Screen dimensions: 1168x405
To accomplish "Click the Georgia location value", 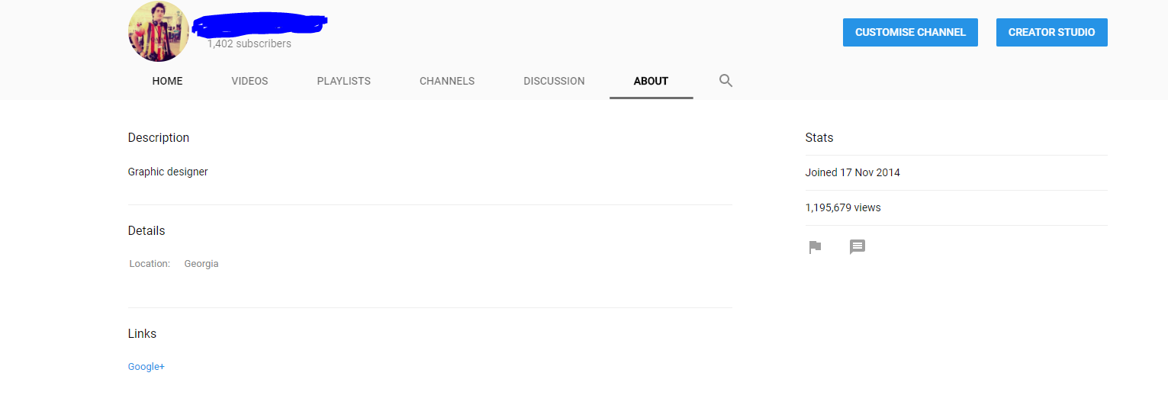I will click(201, 264).
